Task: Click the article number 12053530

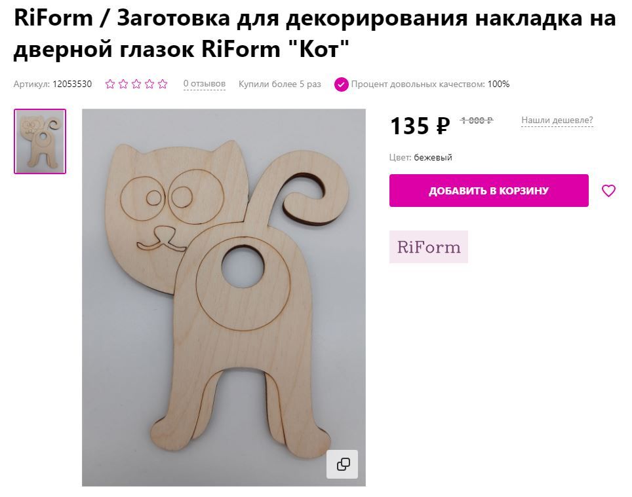Action: [72, 84]
